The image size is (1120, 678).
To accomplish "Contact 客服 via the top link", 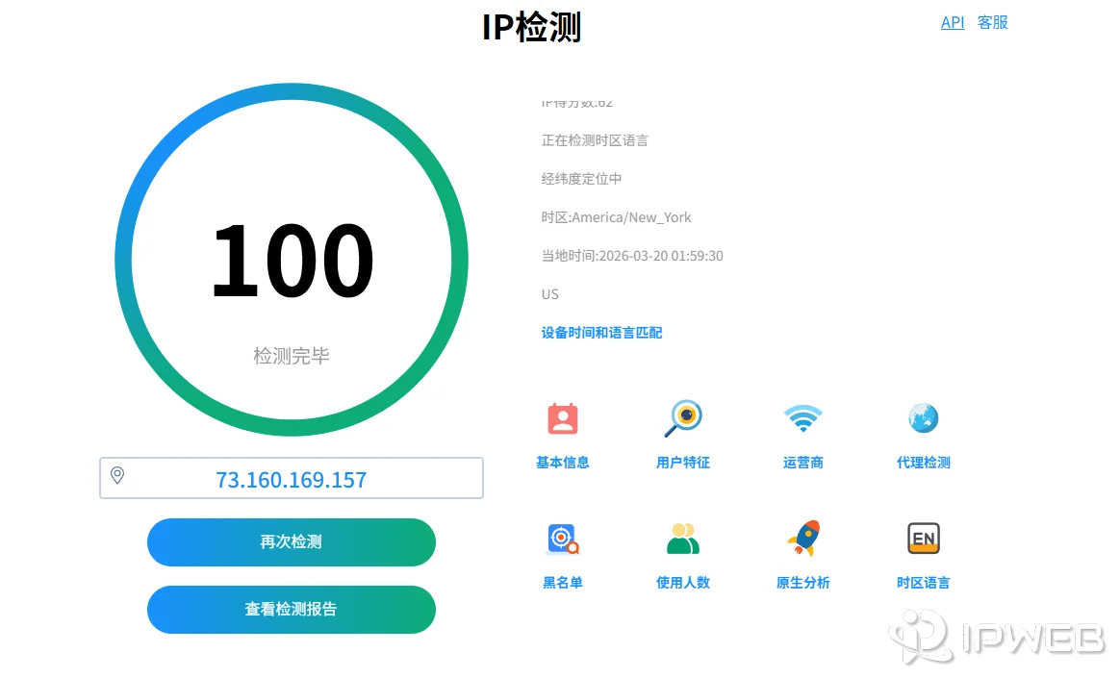I will pos(992,22).
